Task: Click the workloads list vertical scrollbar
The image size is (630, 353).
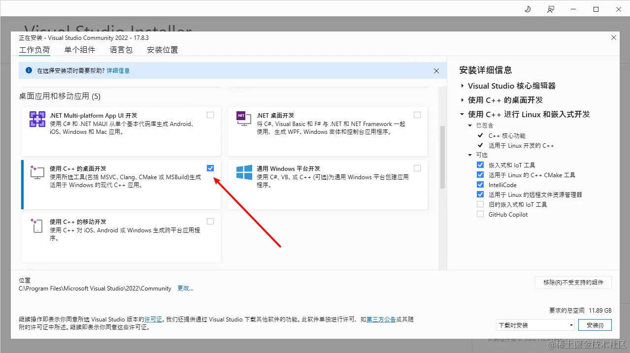Action: pyautogui.click(x=442, y=158)
